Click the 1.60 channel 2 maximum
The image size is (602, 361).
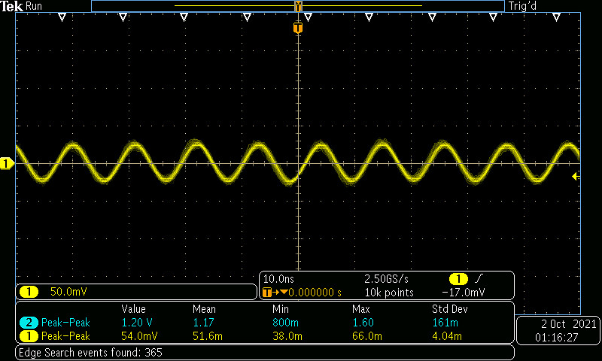pos(363,322)
